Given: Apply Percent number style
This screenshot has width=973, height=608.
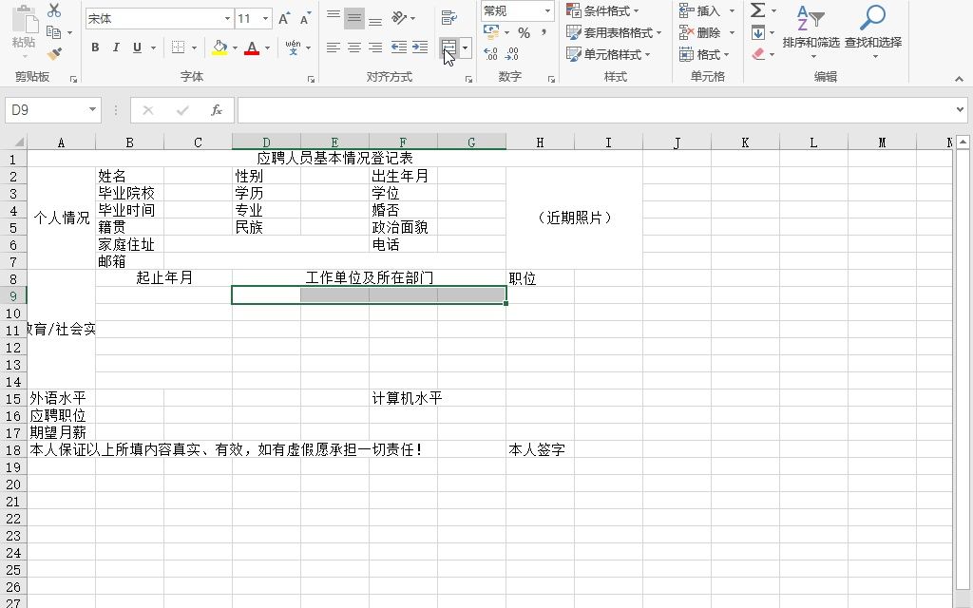Looking at the screenshot, I should pos(524,32).
